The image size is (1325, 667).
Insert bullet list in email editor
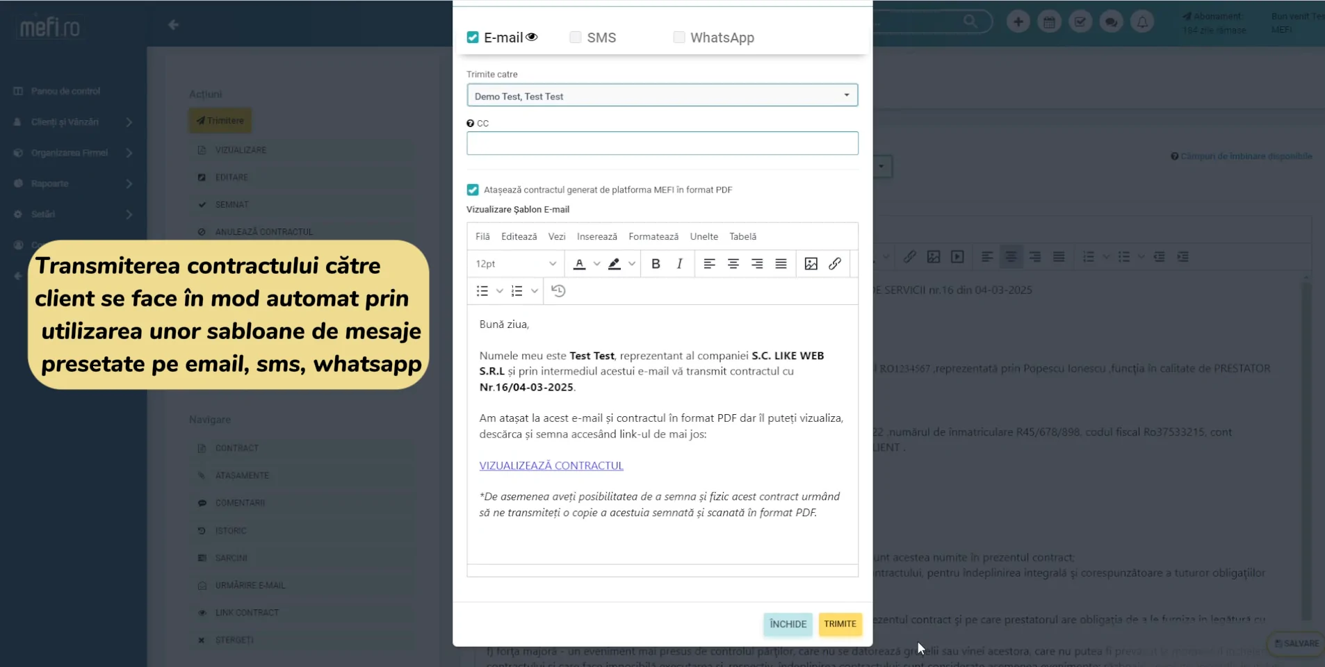(x=482, y=290)
